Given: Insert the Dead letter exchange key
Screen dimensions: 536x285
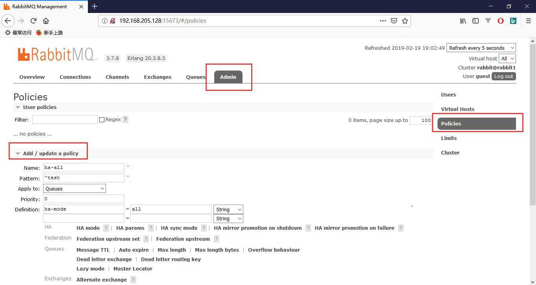Looking at the screenshot, I should tap(104, 259).
